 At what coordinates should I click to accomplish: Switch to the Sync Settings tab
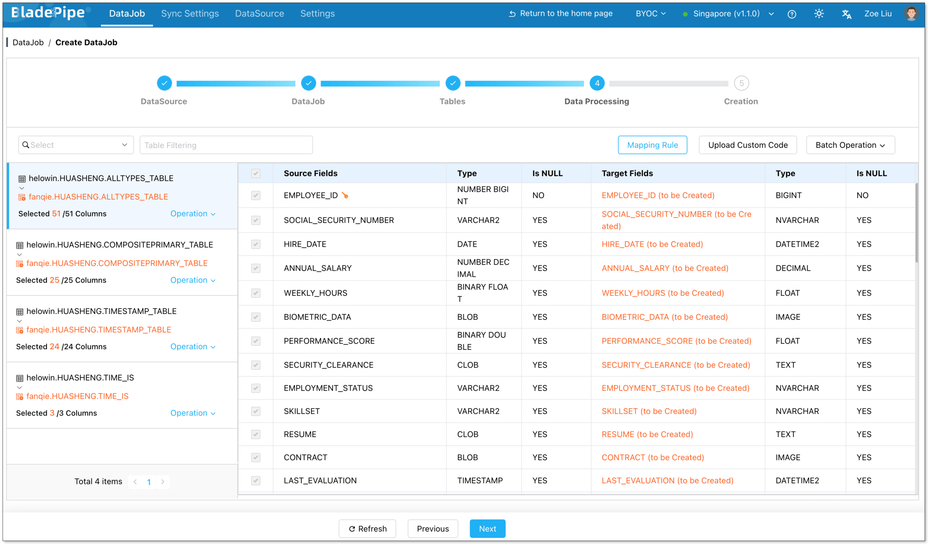point(190,14)
